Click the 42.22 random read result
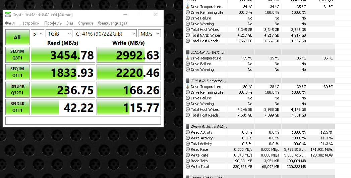Screen dimensions: 351x178 pos(63,107)
